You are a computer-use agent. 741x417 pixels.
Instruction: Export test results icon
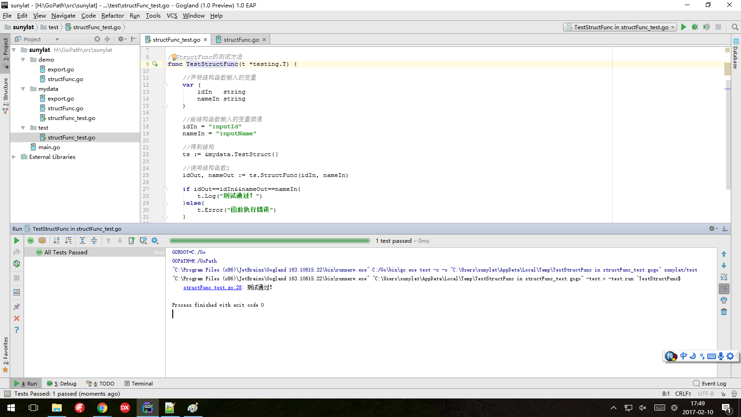point(132,240)
